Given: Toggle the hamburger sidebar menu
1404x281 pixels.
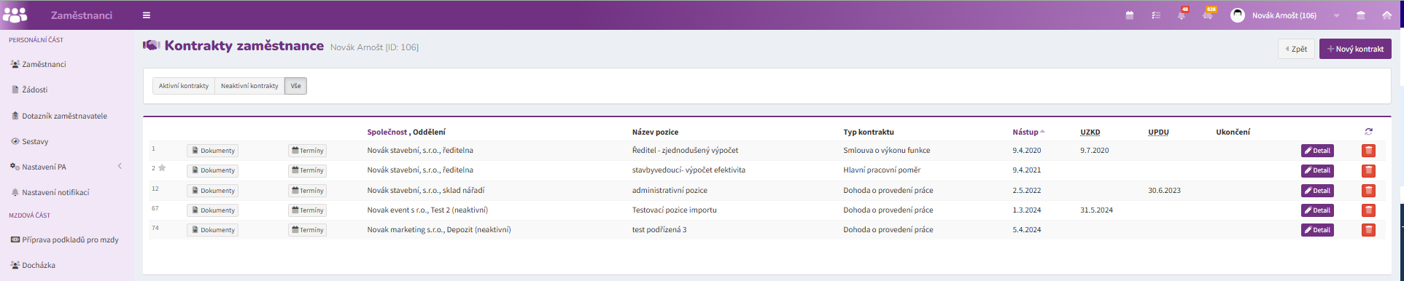Looking at the screenshot, I should click(147, 15).
